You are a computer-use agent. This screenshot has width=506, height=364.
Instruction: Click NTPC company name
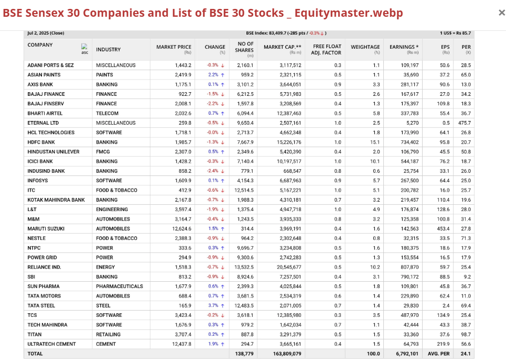pyautogui.click(x=34, y=248)
